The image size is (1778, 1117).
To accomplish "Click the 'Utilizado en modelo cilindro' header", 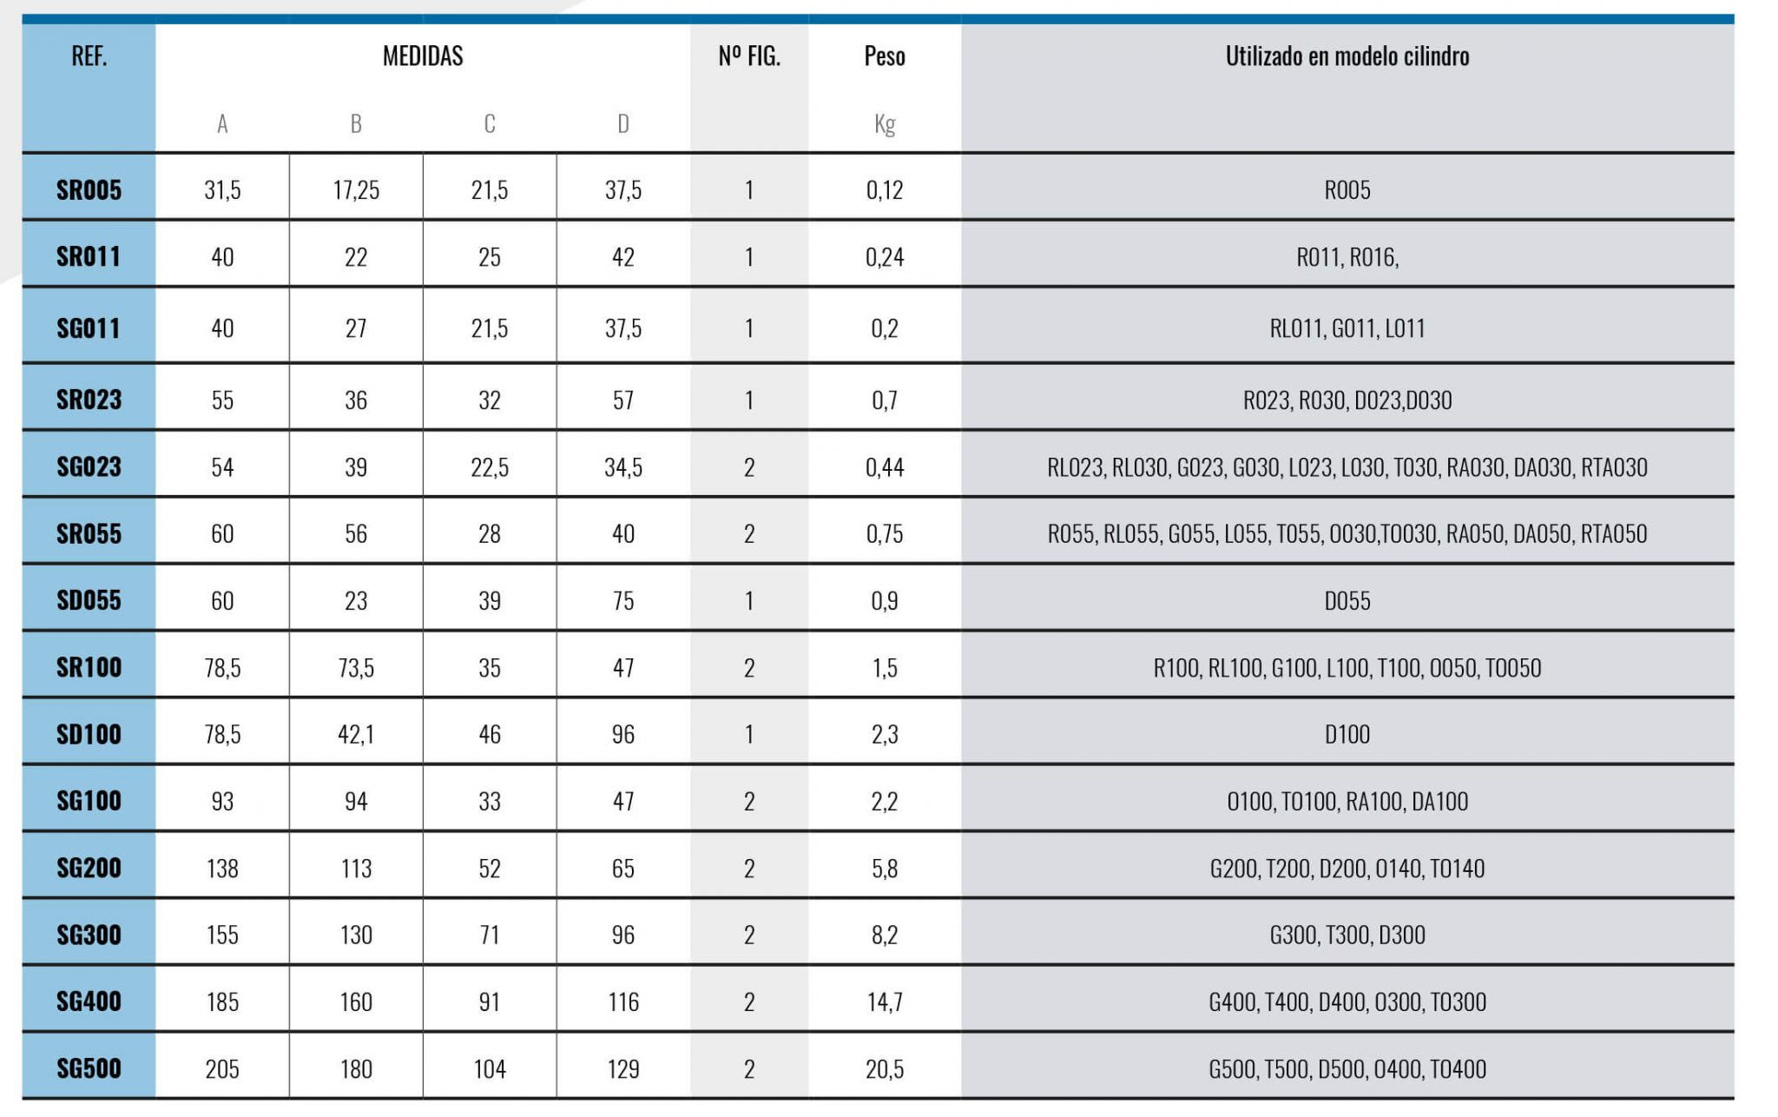I will click(1347, 57).
